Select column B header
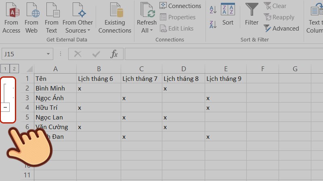 [x=99, y=69]
